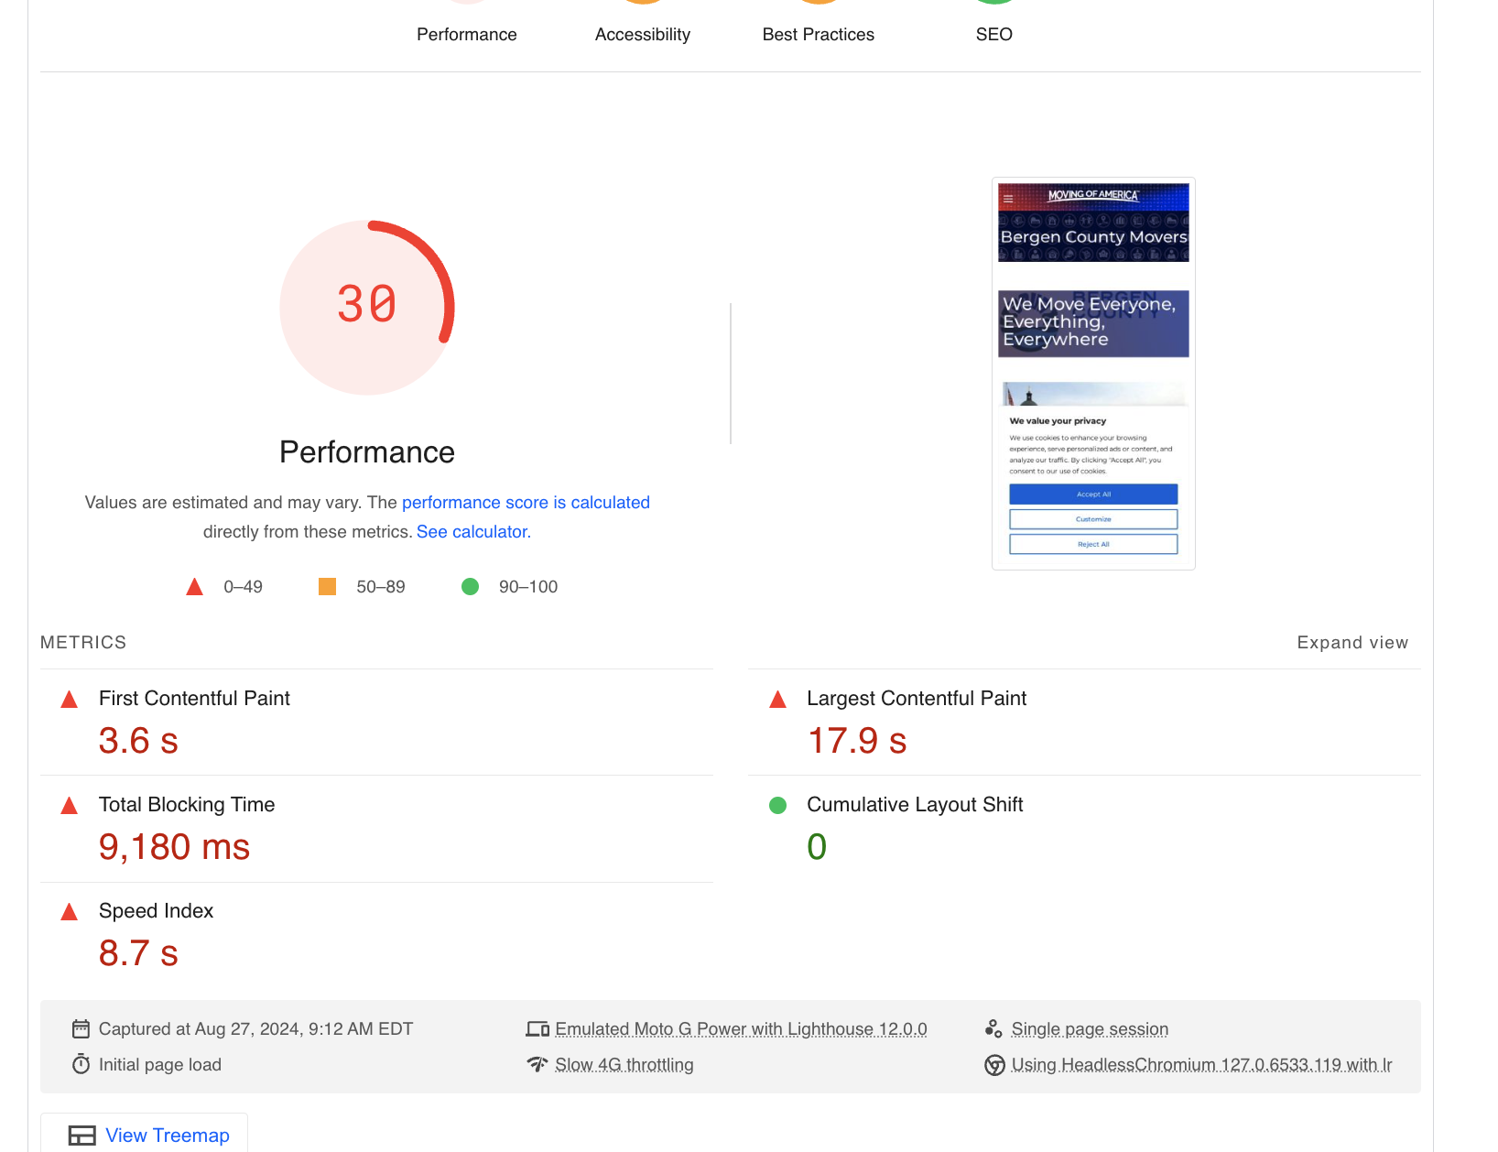The width and height of the screenshot is (1498, 1152).
Task: Select the 'Captured at Aug 27, 2024, 9:12 AM EDT' text
Action: pyautogui.click(x=255, y=1028)
